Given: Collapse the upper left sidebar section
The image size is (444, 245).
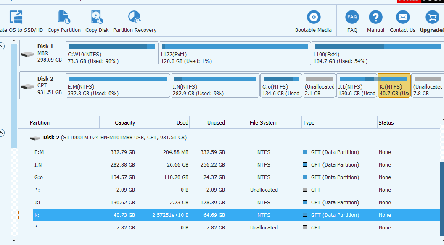Looking at the screenshot, I should (2, 47).
